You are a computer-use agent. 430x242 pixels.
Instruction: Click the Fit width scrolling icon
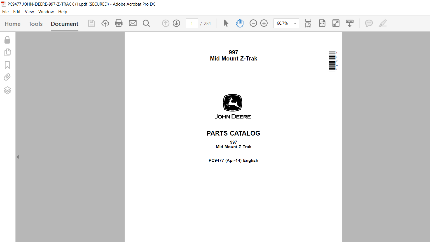click(x=308, y=23)
